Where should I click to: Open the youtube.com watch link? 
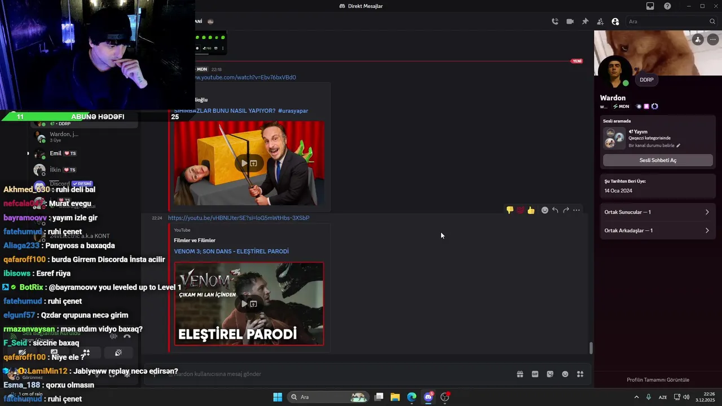click(245, 77)
